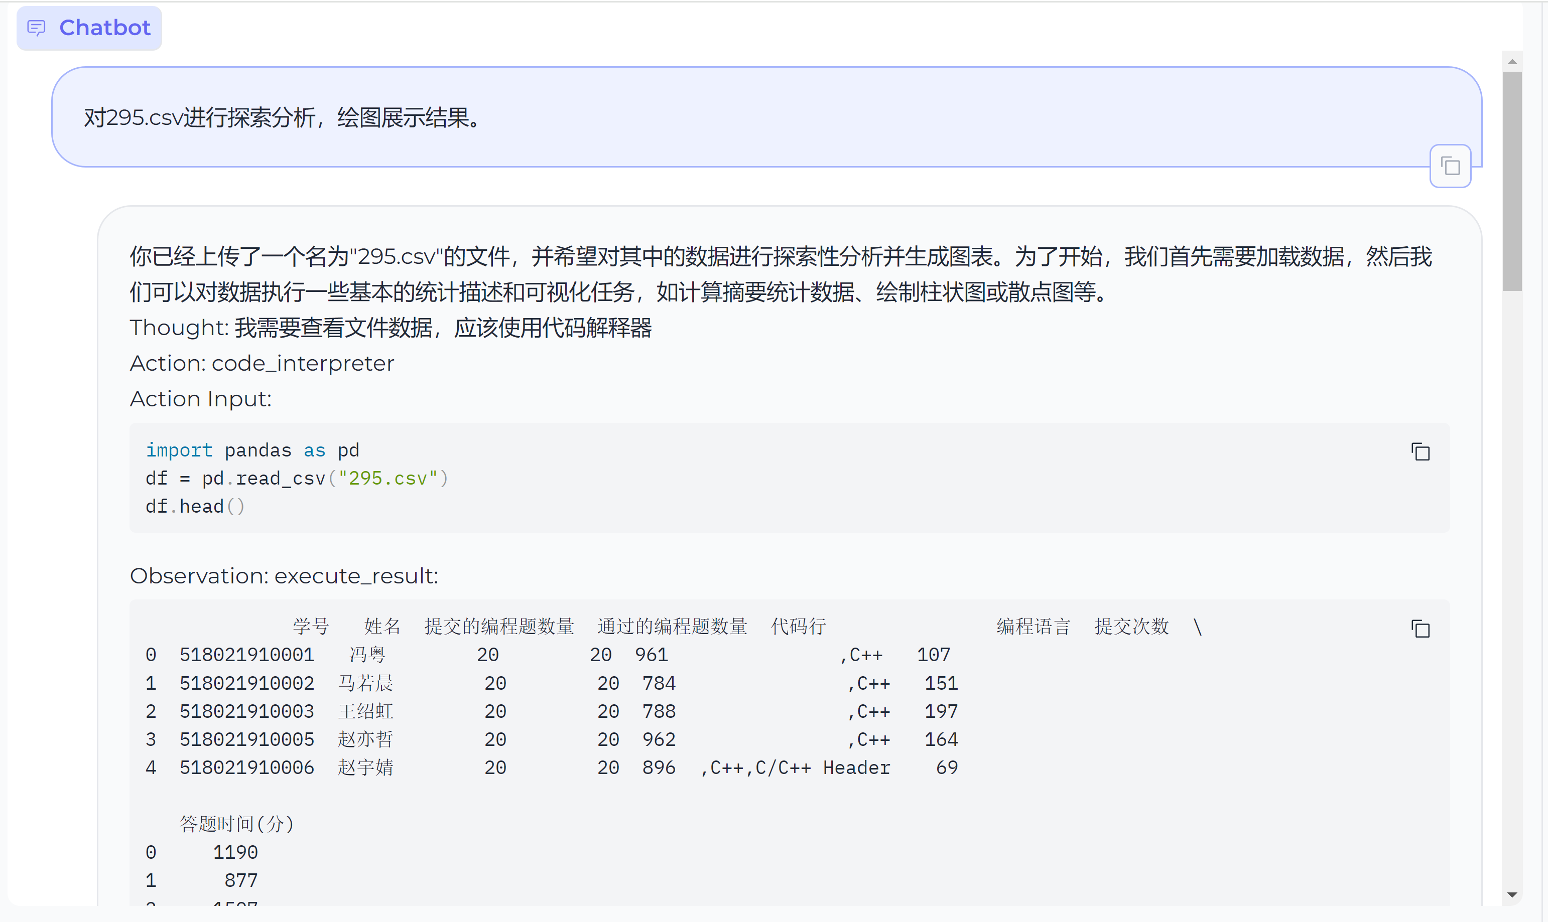Click student ID 518021910005
This screenshot has height=922, width=1548.
(247, 739)
